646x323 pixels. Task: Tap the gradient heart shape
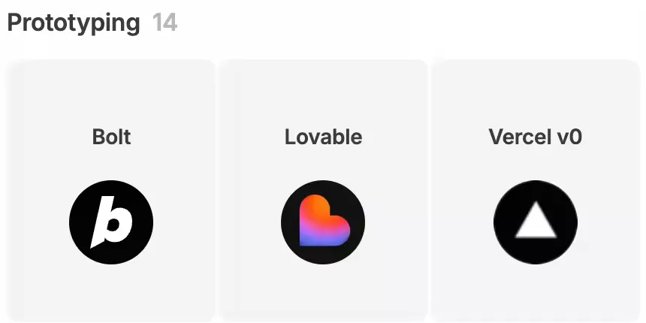tap(325, 220)
